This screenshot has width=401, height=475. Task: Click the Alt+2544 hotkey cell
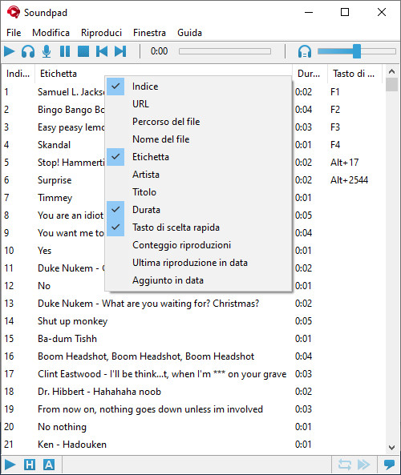pos(349,180)
